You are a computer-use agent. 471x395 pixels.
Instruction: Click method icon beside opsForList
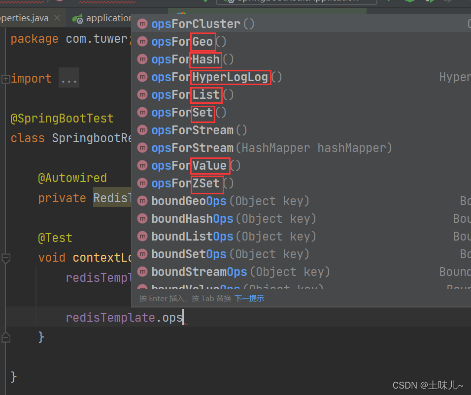click(x=142, y=94)
